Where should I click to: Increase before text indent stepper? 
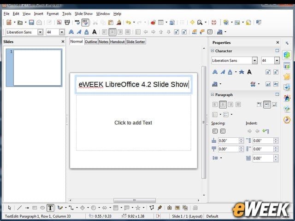coord(276,139)
